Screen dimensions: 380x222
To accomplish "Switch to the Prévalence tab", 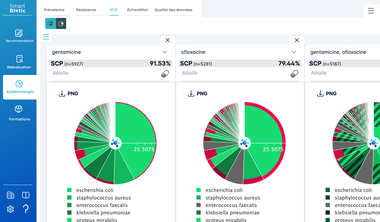I will tap(54, 10).
